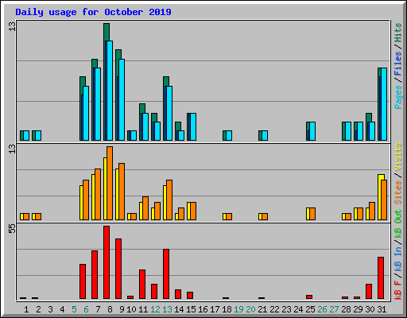This screenshot has height=318, width=407.
Task: Select the green "Hits" legend label
Action: click(398, 33)
